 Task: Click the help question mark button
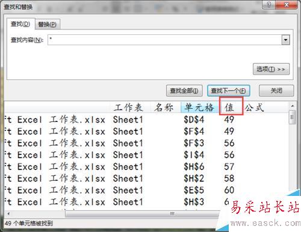tap(269, 4)
